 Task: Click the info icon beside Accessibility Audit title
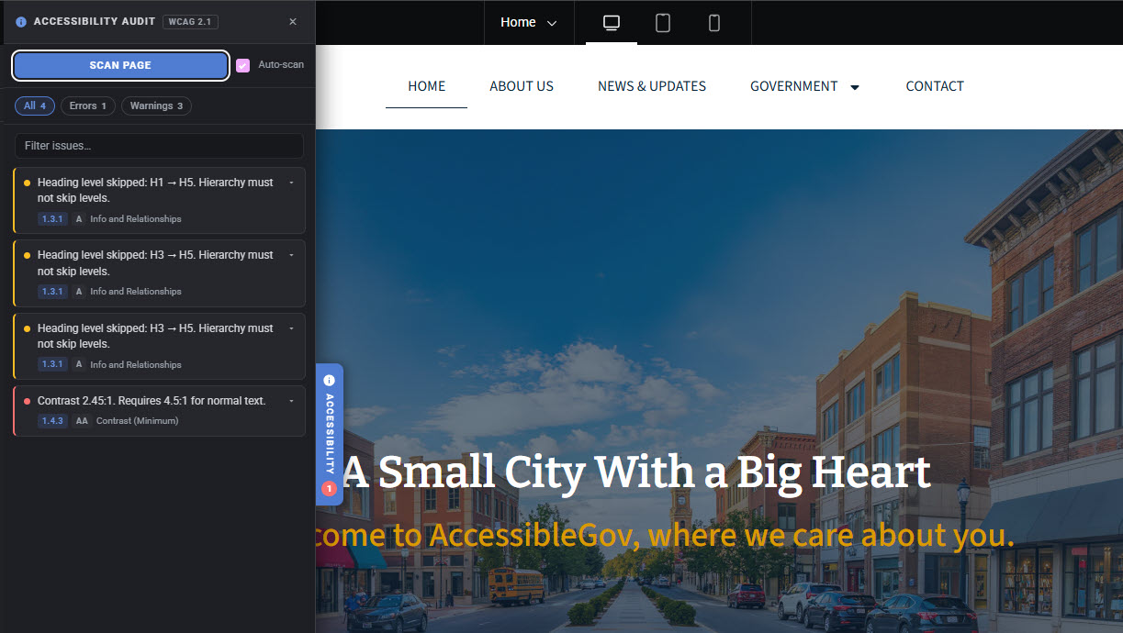pos(21,22)
